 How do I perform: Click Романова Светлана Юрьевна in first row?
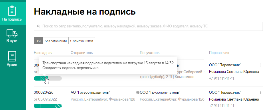click(234, 72)
